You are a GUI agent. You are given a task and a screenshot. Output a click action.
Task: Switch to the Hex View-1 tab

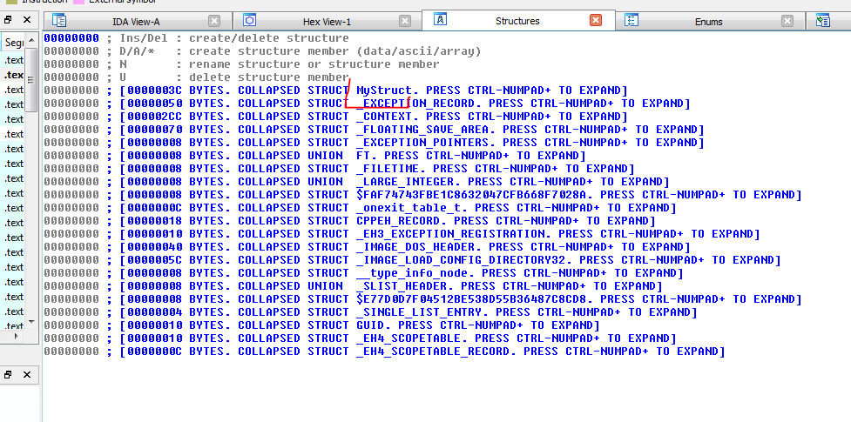pos(327,21)
